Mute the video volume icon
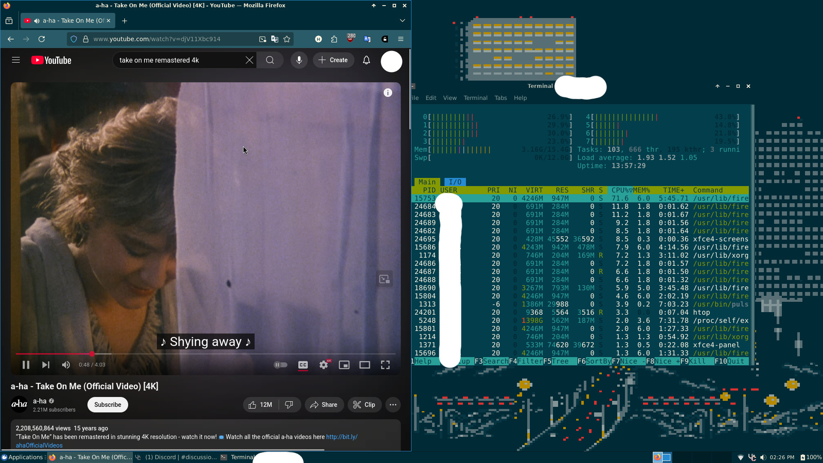 (x=66, y=365)
